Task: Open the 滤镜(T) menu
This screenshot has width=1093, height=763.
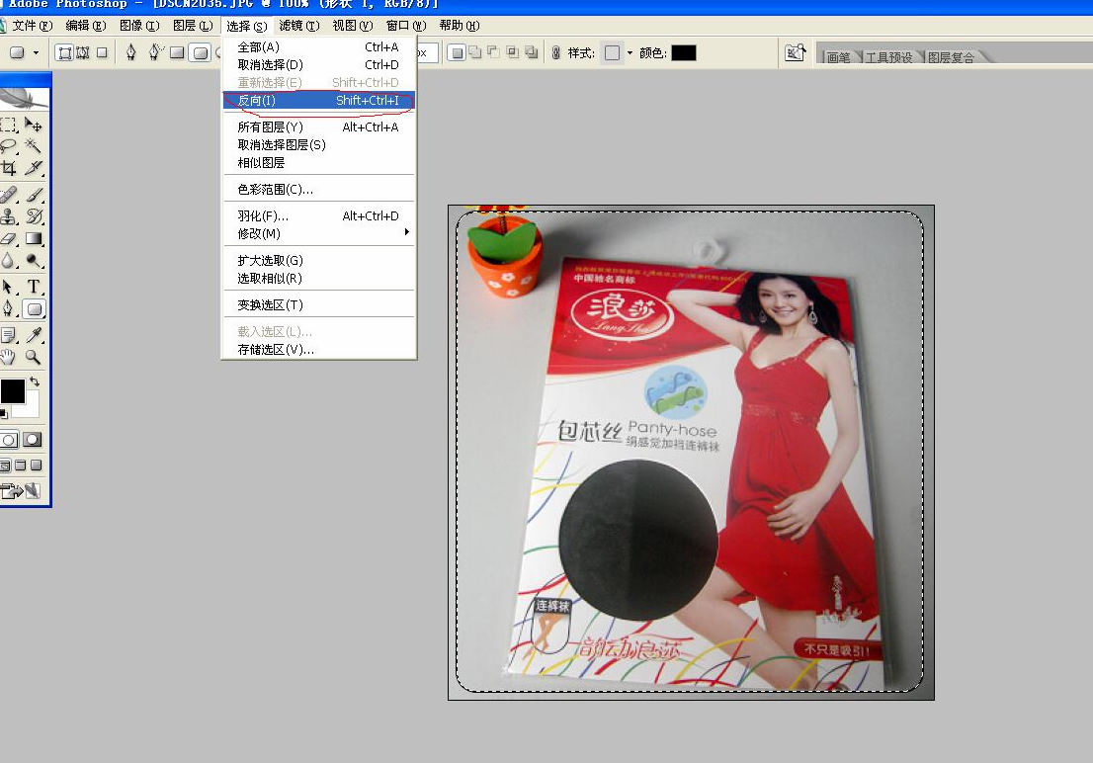Action: (x=299, y=26)
